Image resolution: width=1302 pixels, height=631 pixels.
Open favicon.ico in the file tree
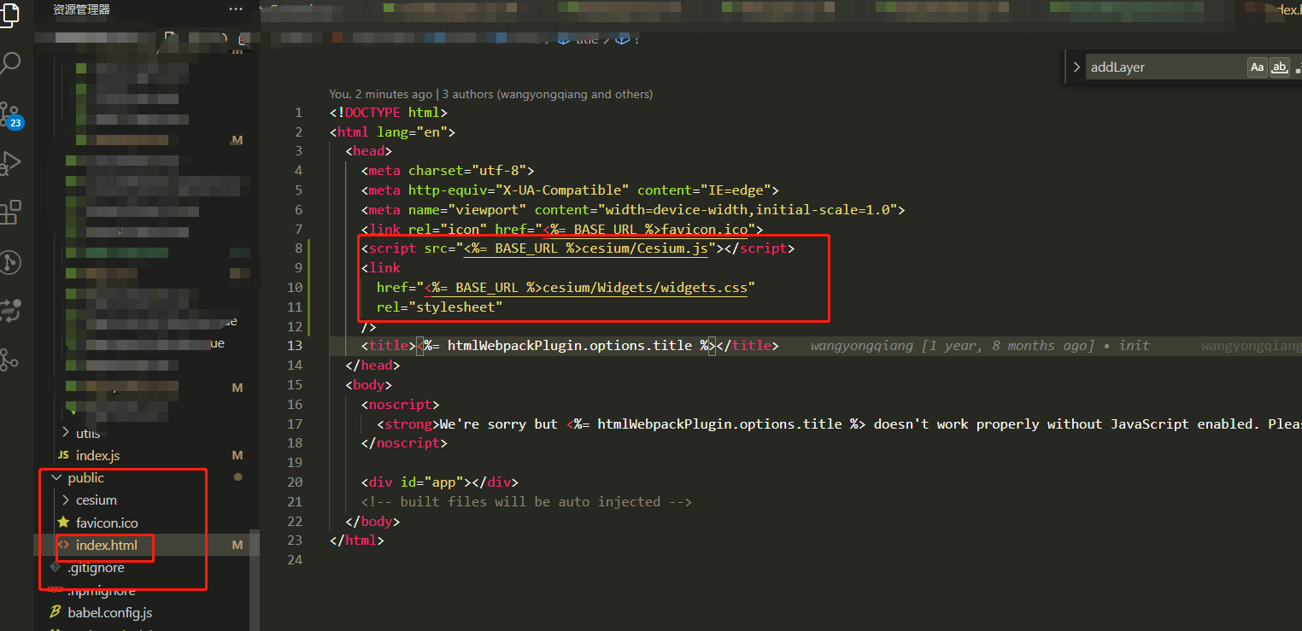[107, 523]
